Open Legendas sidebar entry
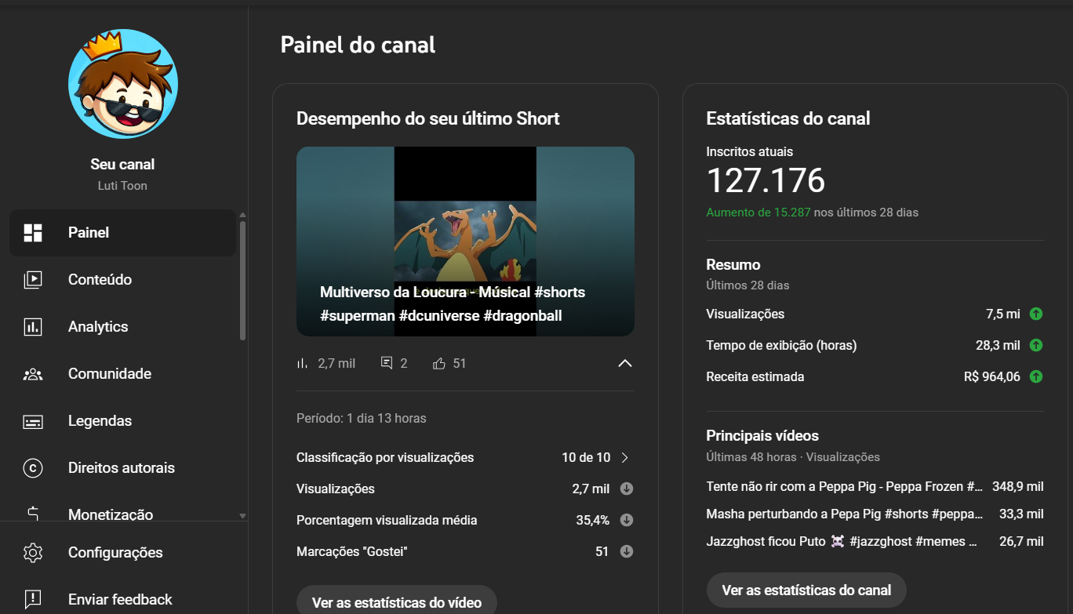Viewport: 1073px width, 614px height. 122,420
